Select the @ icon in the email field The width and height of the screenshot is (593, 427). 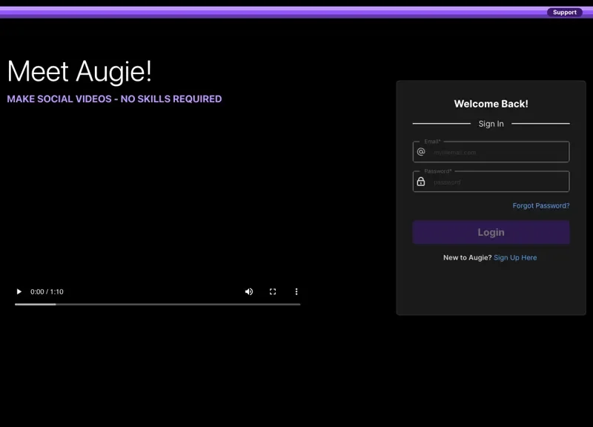(422, 152)
